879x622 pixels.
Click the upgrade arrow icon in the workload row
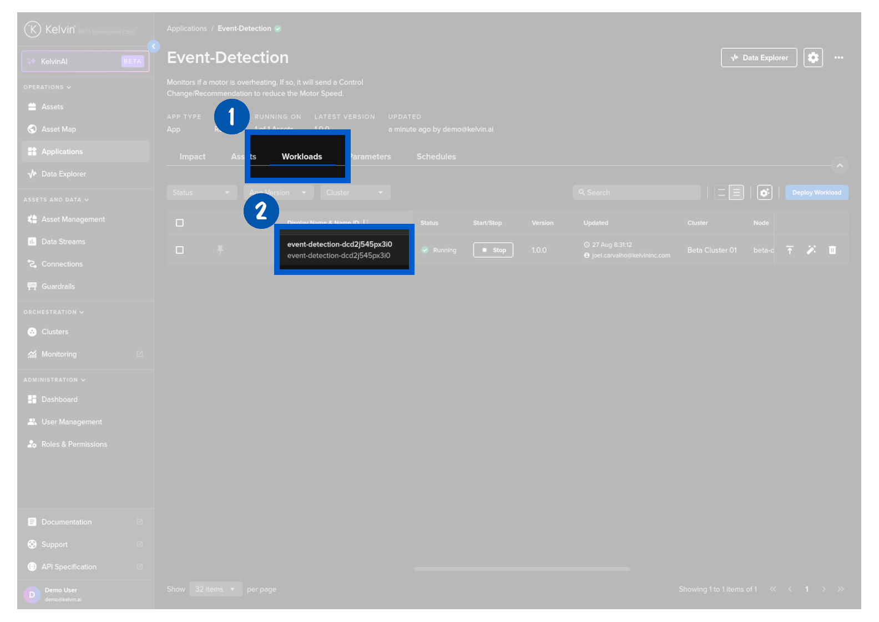(790, 250)
